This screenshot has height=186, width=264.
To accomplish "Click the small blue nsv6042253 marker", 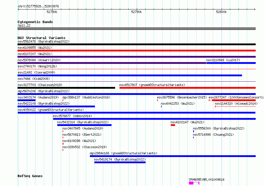I will pyautogui.click(x=161, y=106).
